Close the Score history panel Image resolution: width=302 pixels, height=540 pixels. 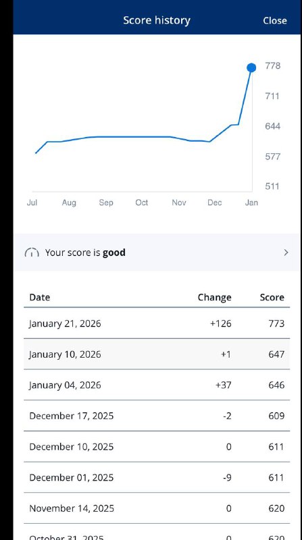[274, 20]
